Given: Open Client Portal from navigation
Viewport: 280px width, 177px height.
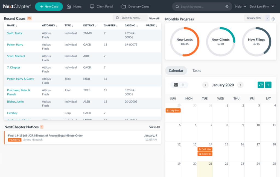Looking at the screenshot, I should [x=105, y=7].
